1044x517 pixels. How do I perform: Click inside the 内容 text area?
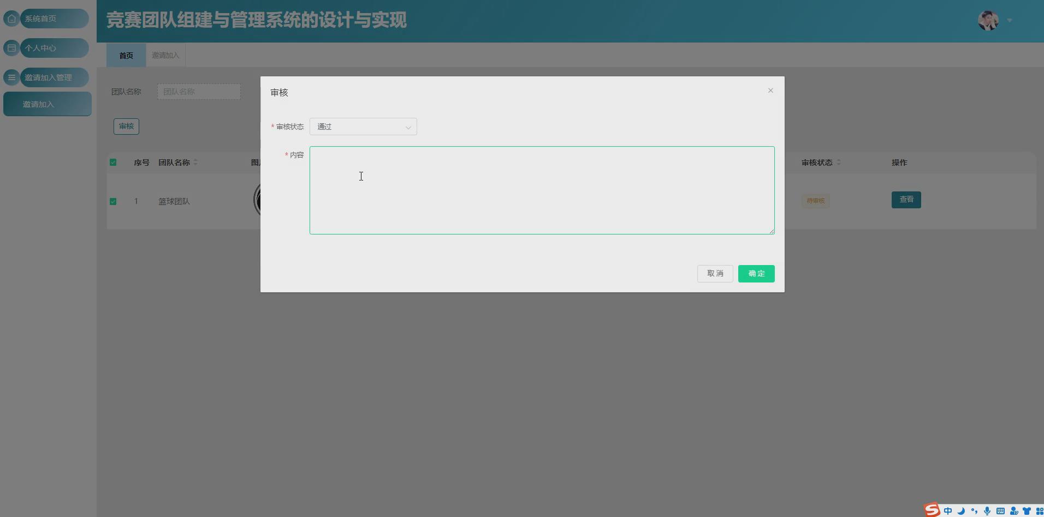tap(541, 190)
